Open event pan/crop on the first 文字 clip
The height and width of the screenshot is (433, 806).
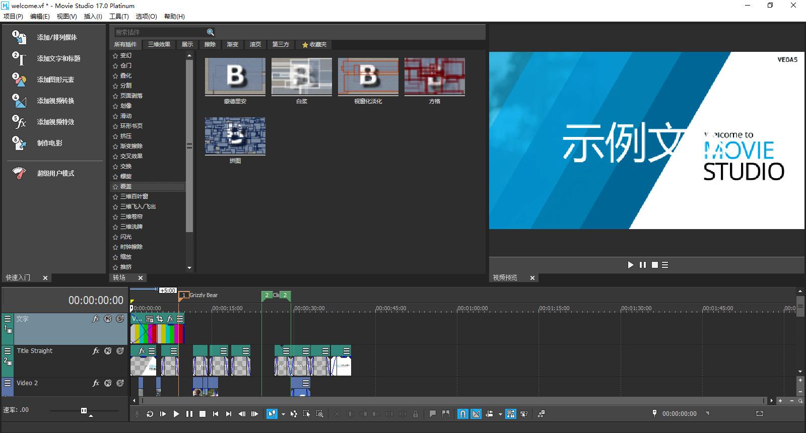pyautogui.click(x=160, y=319)
